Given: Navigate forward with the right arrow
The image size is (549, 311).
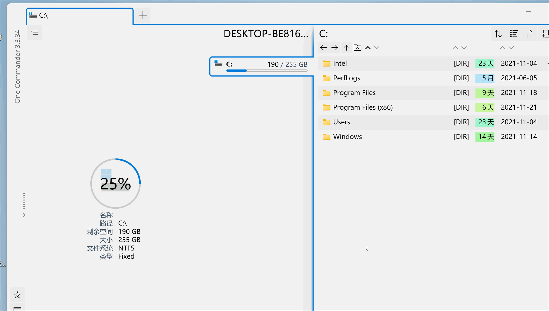Looking at the screenshot, I should [x=335, y=48].
